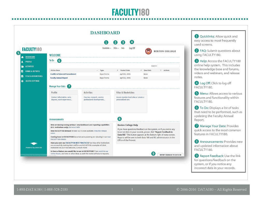Click the 'WELCOME' heading
261x201 pixels.
click(55, 55)
